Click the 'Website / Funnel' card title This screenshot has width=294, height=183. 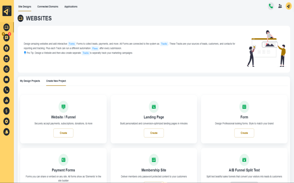click(x=63, y=117)
